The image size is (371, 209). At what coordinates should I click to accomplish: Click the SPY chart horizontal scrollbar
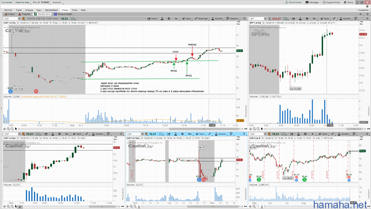[x=354, y=129]
